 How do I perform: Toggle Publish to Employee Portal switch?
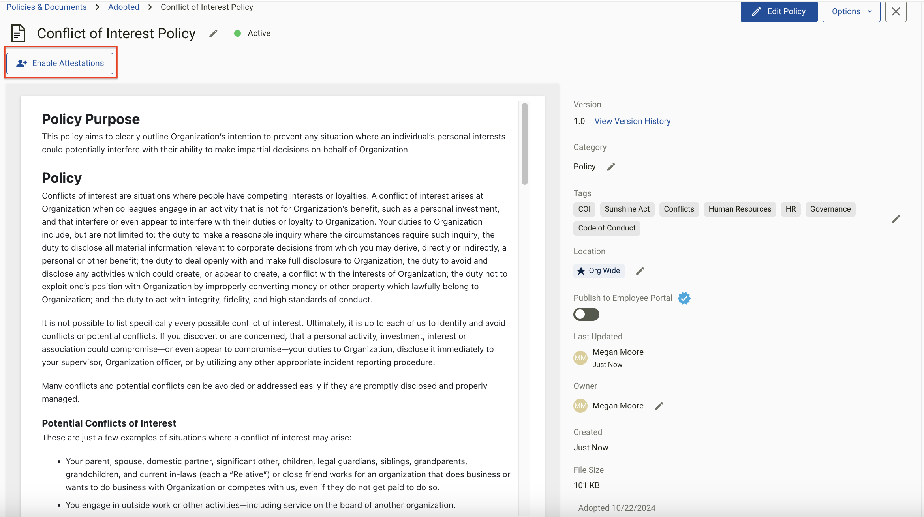click(x=586, y=315)
